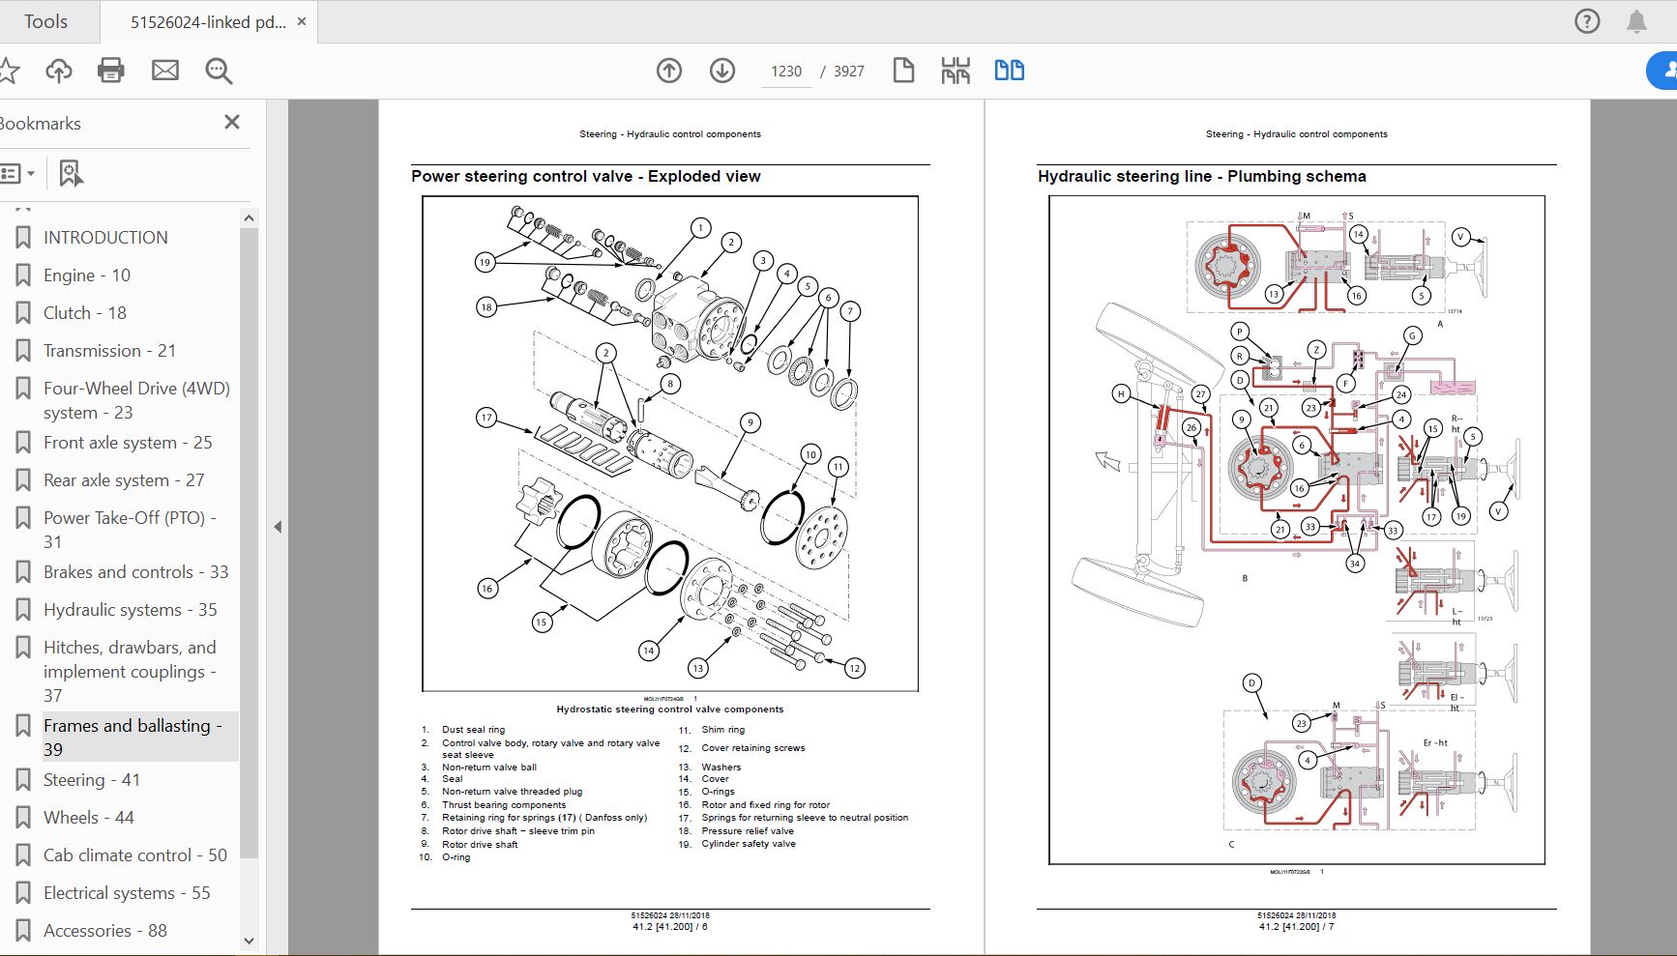1677x956 pixels.
Task: Select the 51526024-linked pdf document tab
Action: pyautogui.click(x=208, y=22)
